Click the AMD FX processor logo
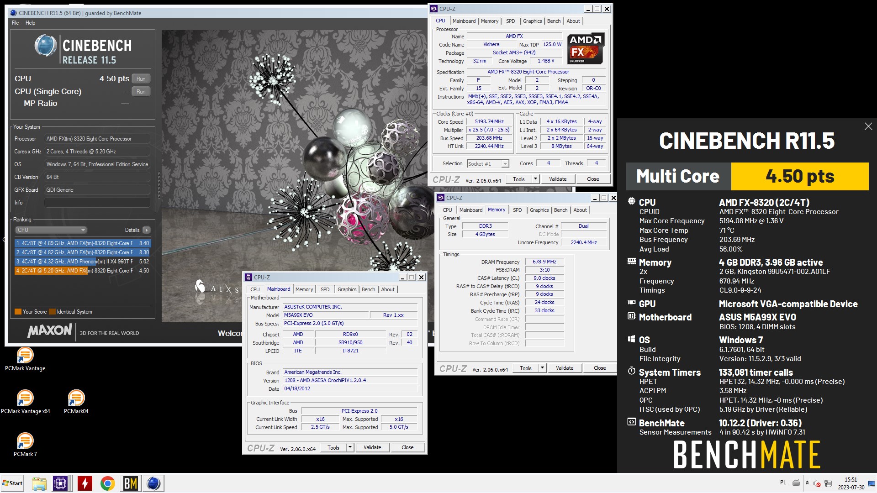The height and width of the screenshot is (493, 877). (586, 48)
